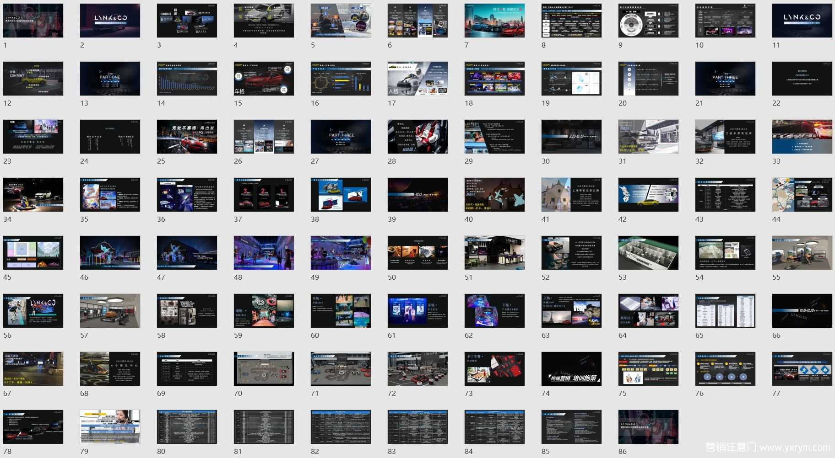Select slide 15 red car thumbnail

pos(264,79)
